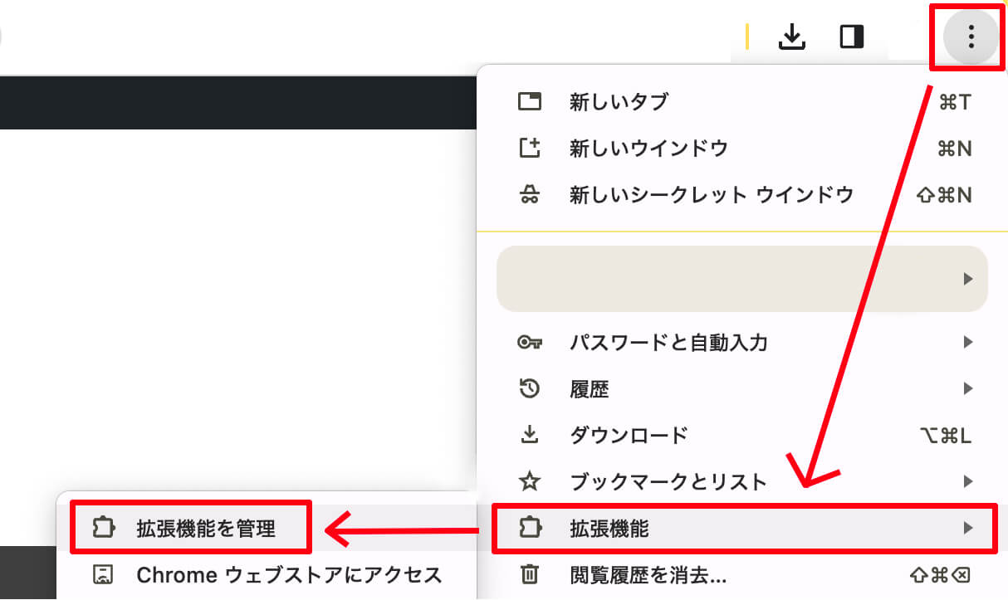1008x600 pixels.
Task: Click the incognito icon for シークレット ウインドウ
Action: 529,195
